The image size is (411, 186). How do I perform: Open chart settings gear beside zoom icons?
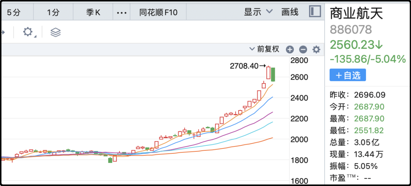(316, 49)
